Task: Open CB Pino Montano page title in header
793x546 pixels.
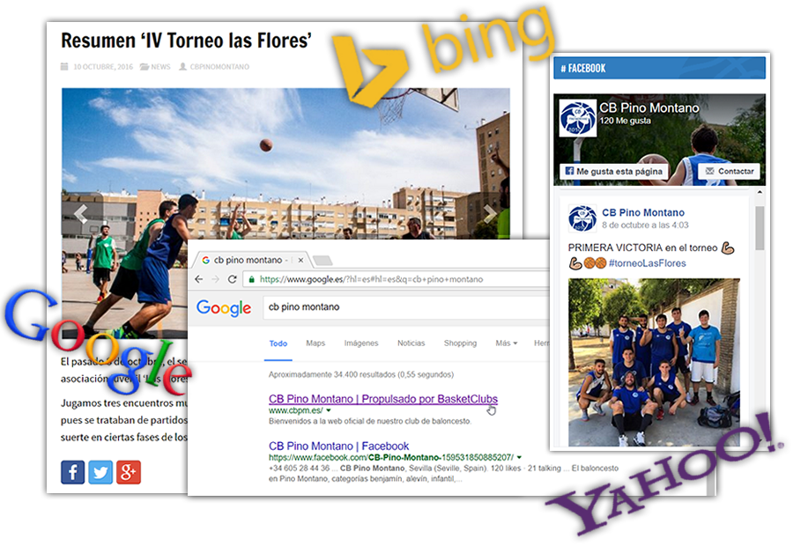Action: [648, 107]
